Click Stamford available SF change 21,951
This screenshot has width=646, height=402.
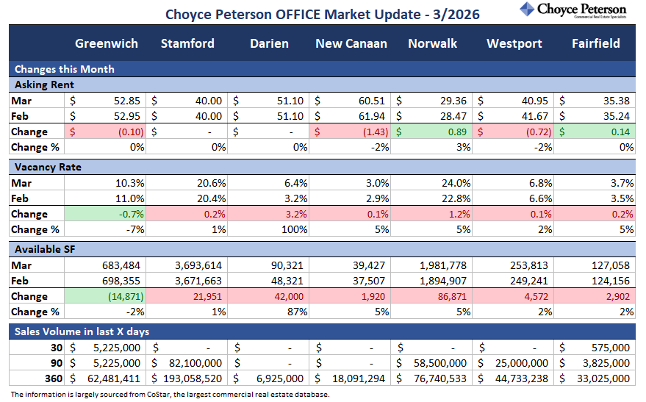click(x=187, y=297)
